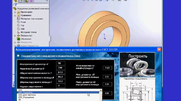Select the Оболочка1 shell feature icon

(x=18, y=39)
